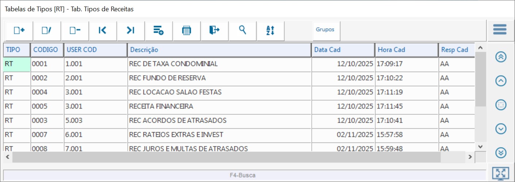Viewport: 515px width, 182px height.
Task: Sort records with the A-Z icon
Action: [x=270, y=31]
